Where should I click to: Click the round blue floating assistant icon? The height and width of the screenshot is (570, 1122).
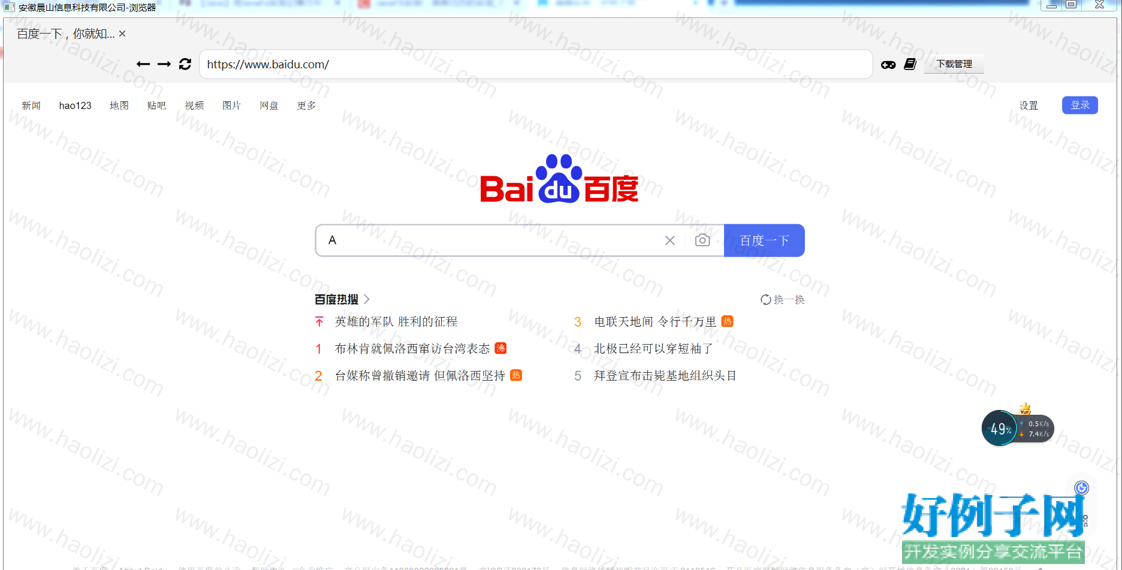click(x=1081, y=488)
